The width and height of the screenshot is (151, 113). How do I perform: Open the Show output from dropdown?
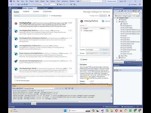[x=39, y=89]
